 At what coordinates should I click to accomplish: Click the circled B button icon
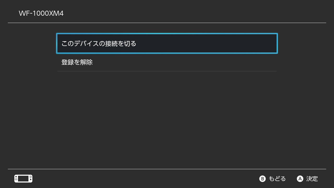pyautogui.click(x=262, y=179)
